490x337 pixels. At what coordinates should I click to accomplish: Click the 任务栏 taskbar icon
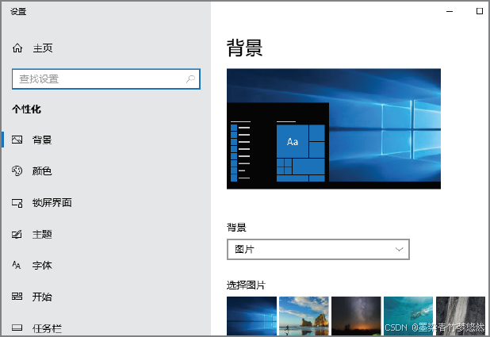point(17,327)
